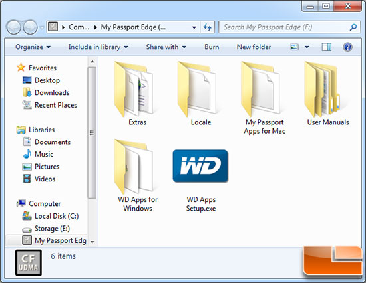Click the CF UDMA drive icon in details pane
The width and height of the screenshot is (366, 283).
click(29, 262)
